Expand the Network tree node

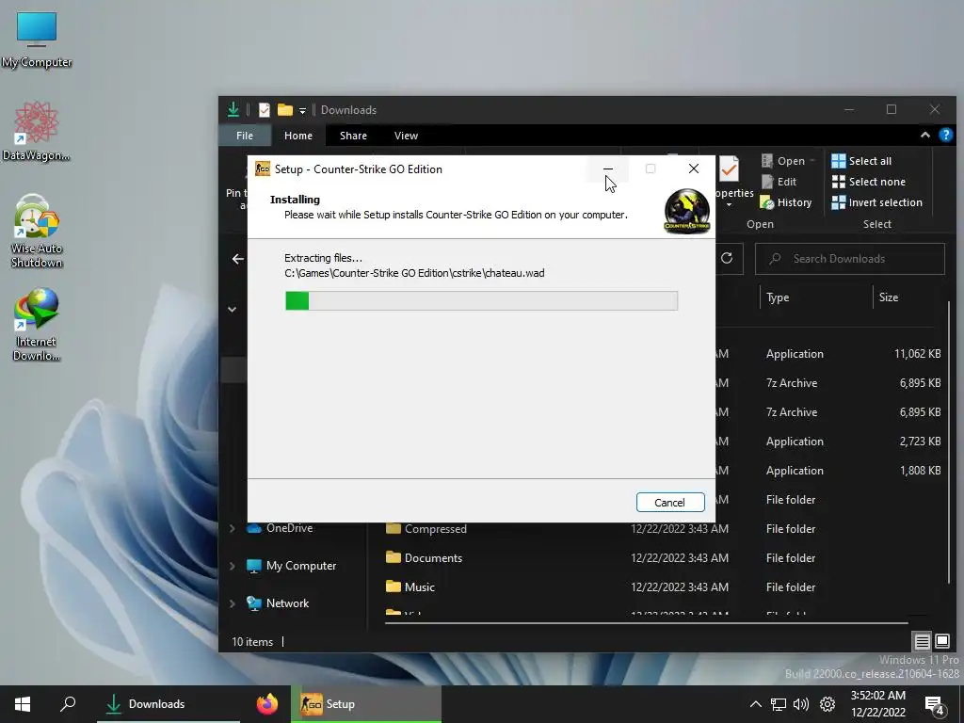[233, 603]
